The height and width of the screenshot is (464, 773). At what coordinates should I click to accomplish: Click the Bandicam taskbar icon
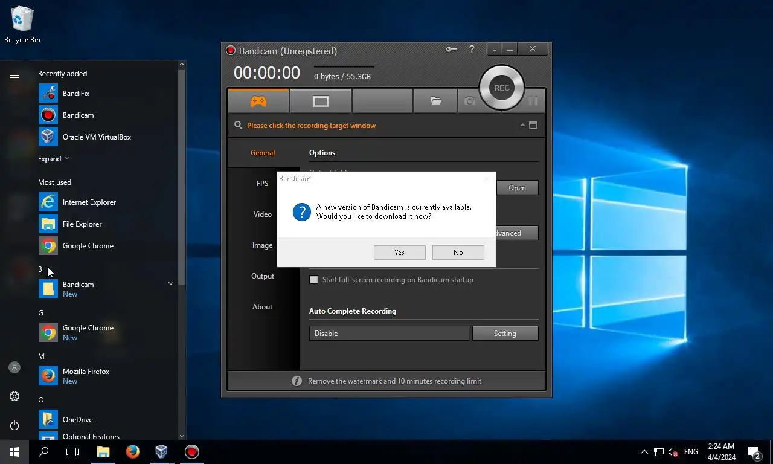[191, 452]
